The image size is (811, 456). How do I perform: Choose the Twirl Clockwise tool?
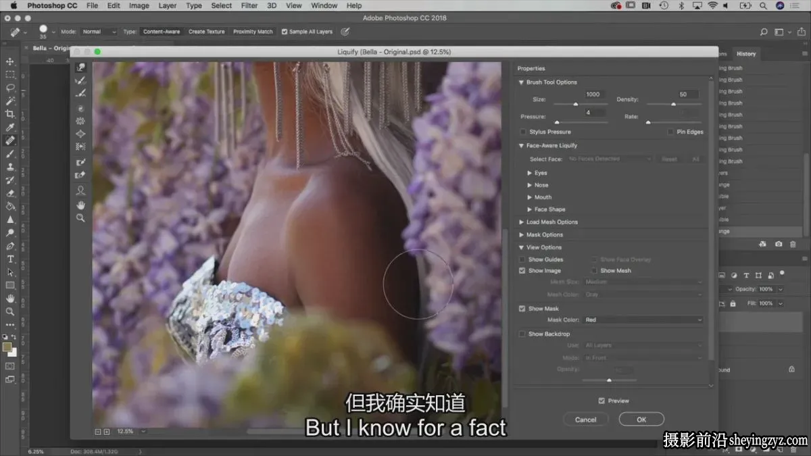80,109
